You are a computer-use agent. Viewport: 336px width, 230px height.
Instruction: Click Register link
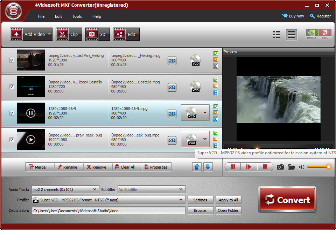pyautogui.click(x=320, y=16)
